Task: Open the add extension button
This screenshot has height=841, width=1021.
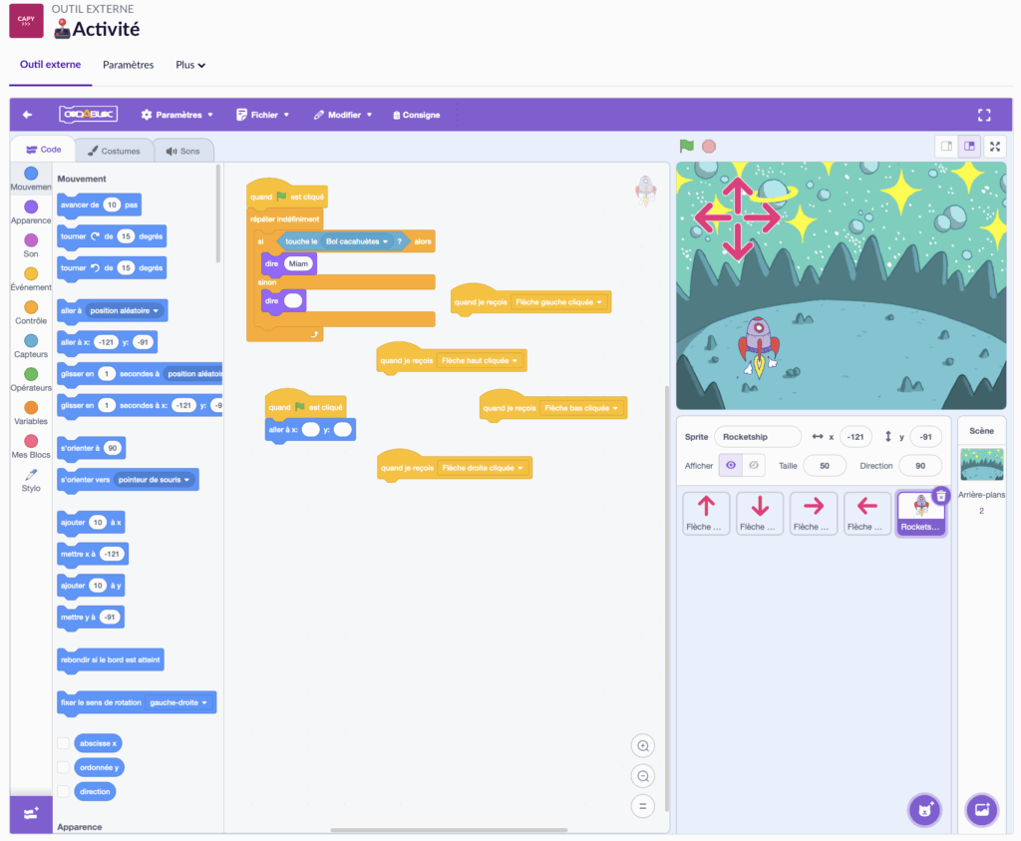Action: coord(31,814)
